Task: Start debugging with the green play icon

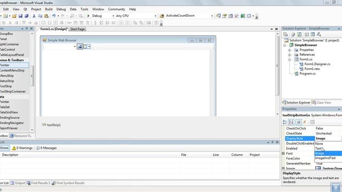Action: pos(88,15)
